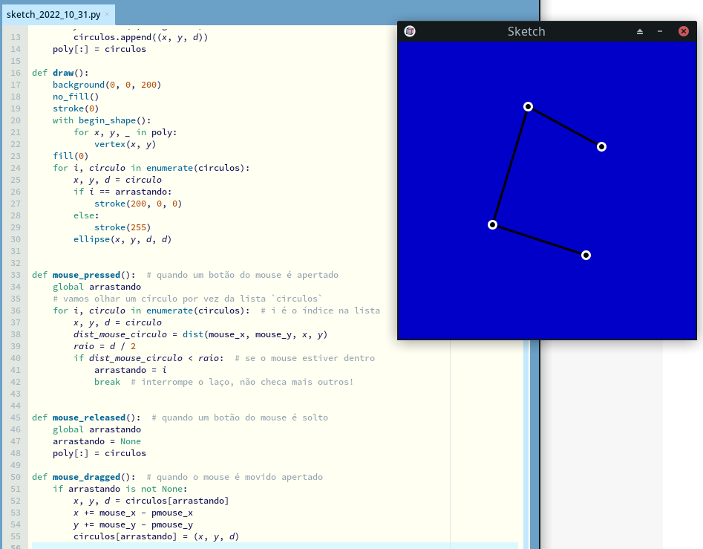Click the Sketch window title bar
Viewport: 703px width, 549px height.
point(526,31)
